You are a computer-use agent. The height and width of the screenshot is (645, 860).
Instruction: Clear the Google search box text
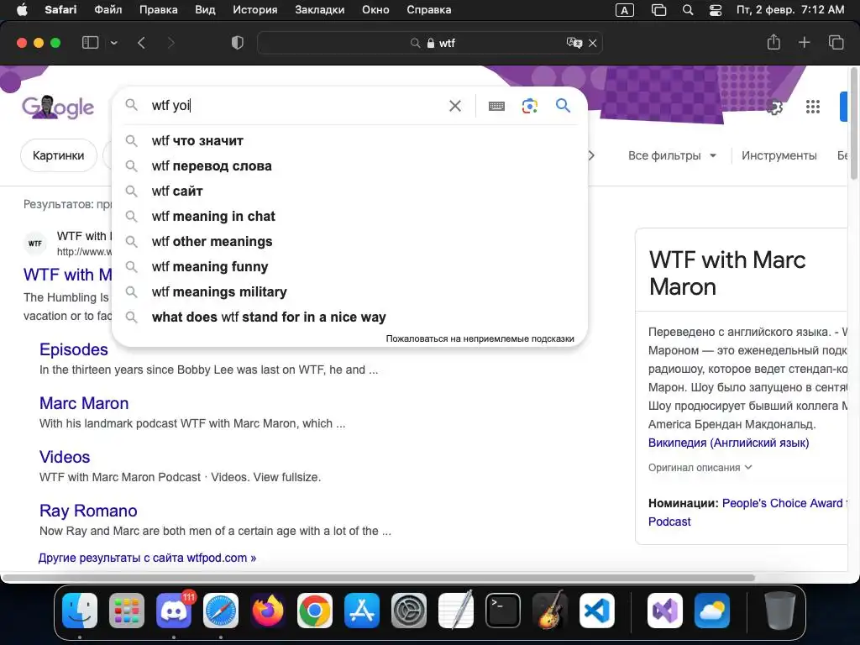point(454,105)
